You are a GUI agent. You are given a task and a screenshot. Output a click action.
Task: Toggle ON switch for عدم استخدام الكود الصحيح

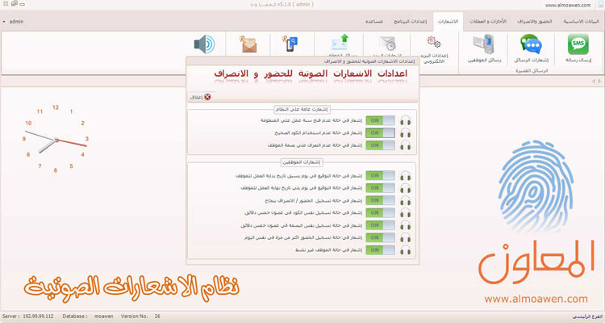coord(380,133)
